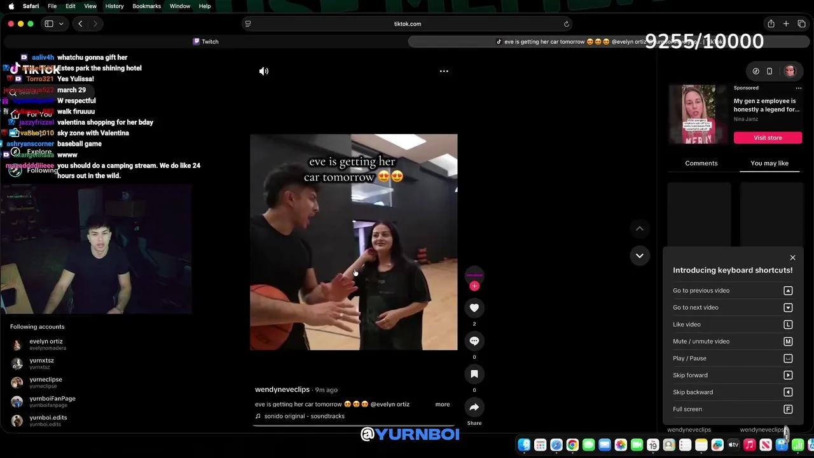Open the Window menu
The width and height of the screenshot is (814, 458).
(180, 6)
